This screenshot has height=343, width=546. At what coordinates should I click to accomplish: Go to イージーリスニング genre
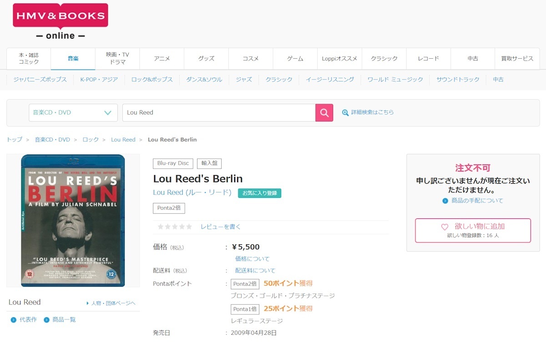[330, 80]
